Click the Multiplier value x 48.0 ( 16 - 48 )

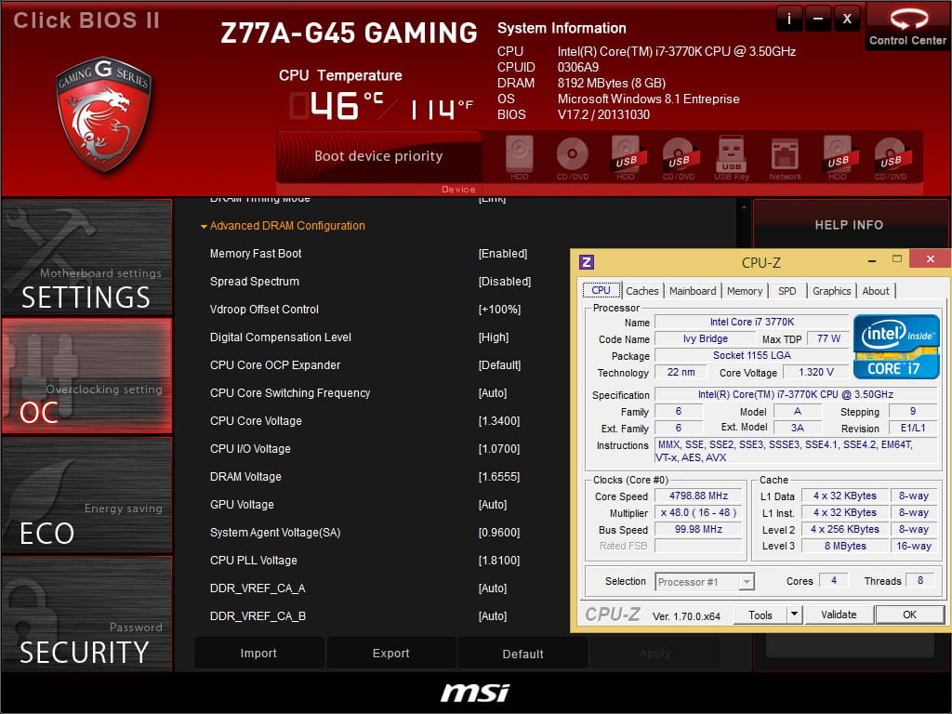coord(698,513)
